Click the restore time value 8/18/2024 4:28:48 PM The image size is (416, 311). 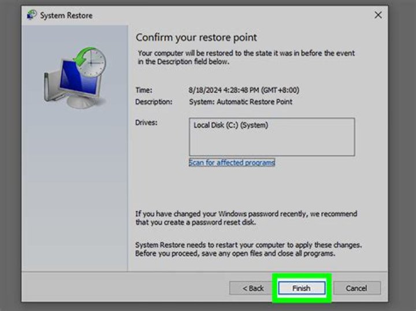coord(244,90)
